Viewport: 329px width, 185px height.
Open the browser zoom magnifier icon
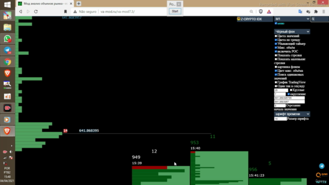[251, 11]
